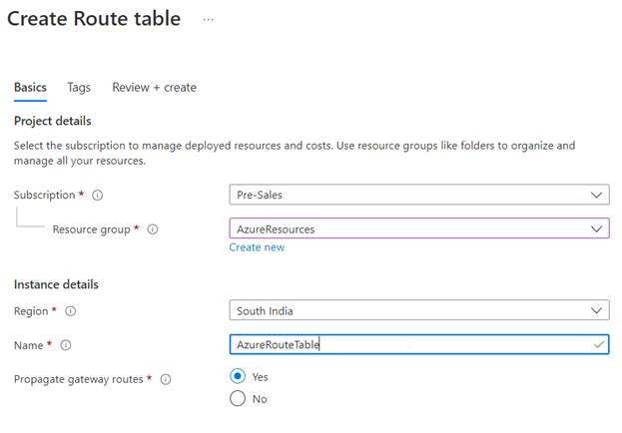Viewport: 622px width, 433px height.
Task: Click the Propagate gateway routes info icon
Action: (x=166, y=379)
